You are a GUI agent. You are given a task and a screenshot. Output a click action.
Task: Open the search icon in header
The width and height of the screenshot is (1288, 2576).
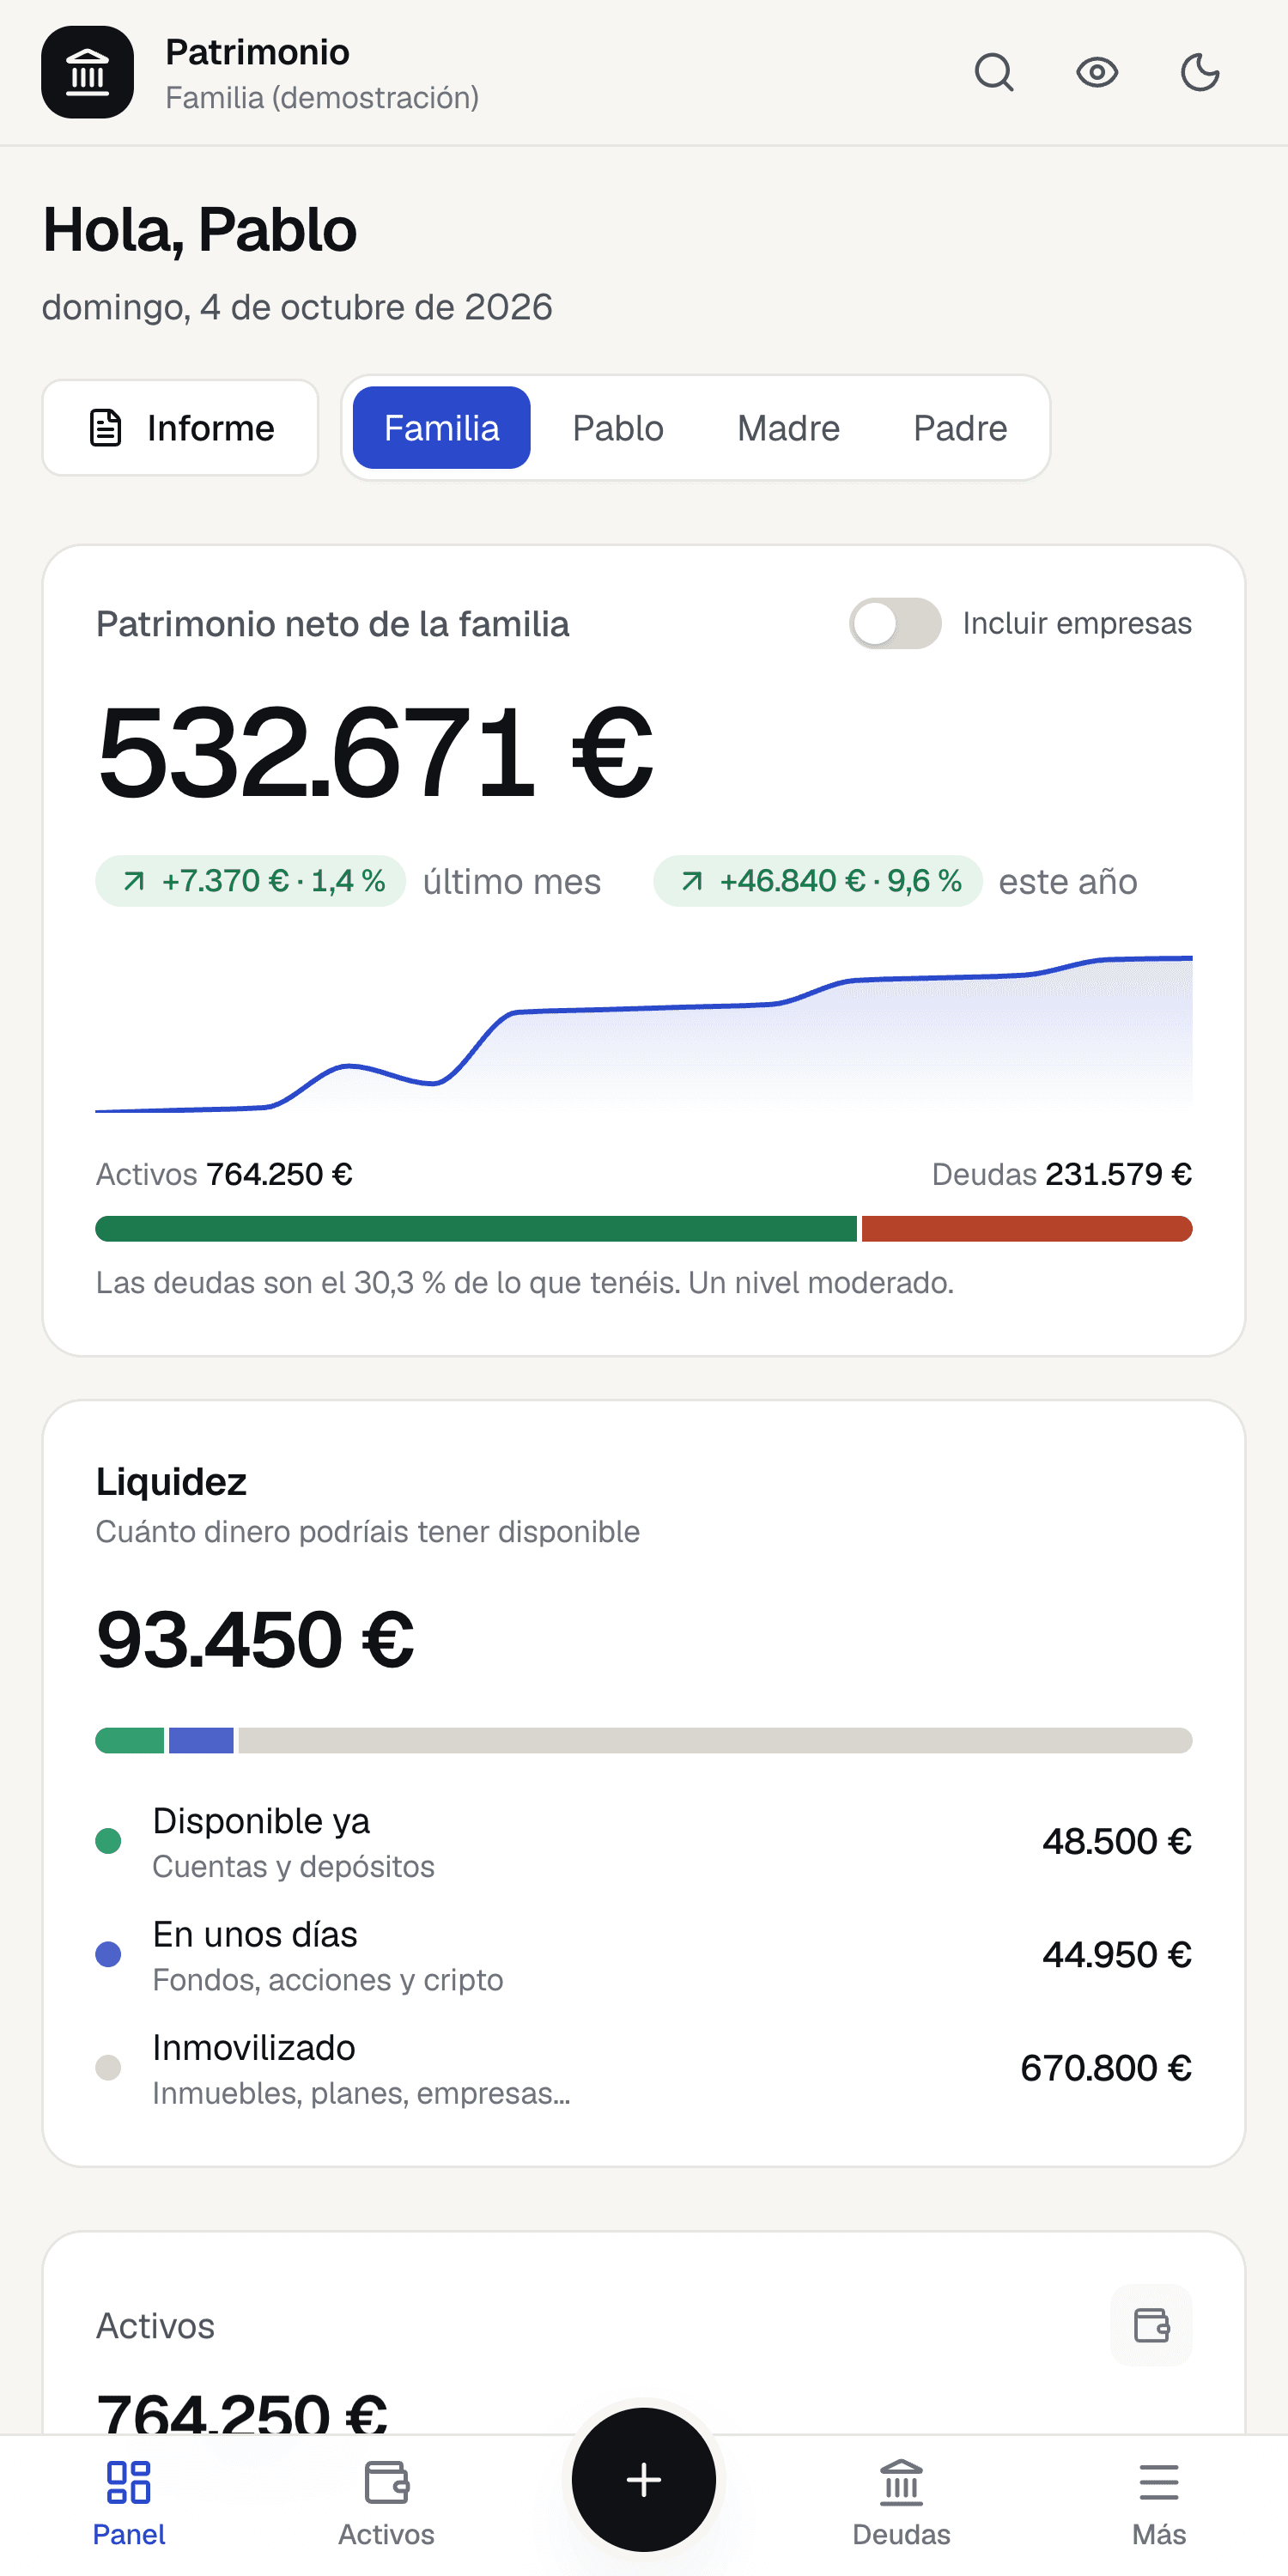tap(994, 73)
